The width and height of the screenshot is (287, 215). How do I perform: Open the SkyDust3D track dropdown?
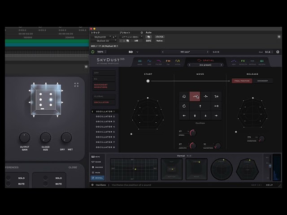point(101,37)
